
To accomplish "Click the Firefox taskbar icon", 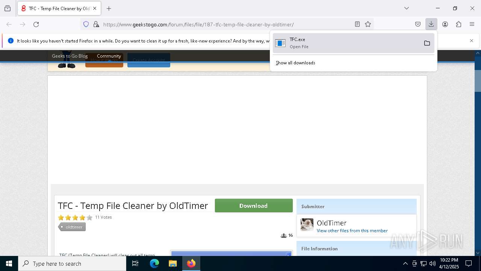I will pyautogui.click(x=191, y=263).
